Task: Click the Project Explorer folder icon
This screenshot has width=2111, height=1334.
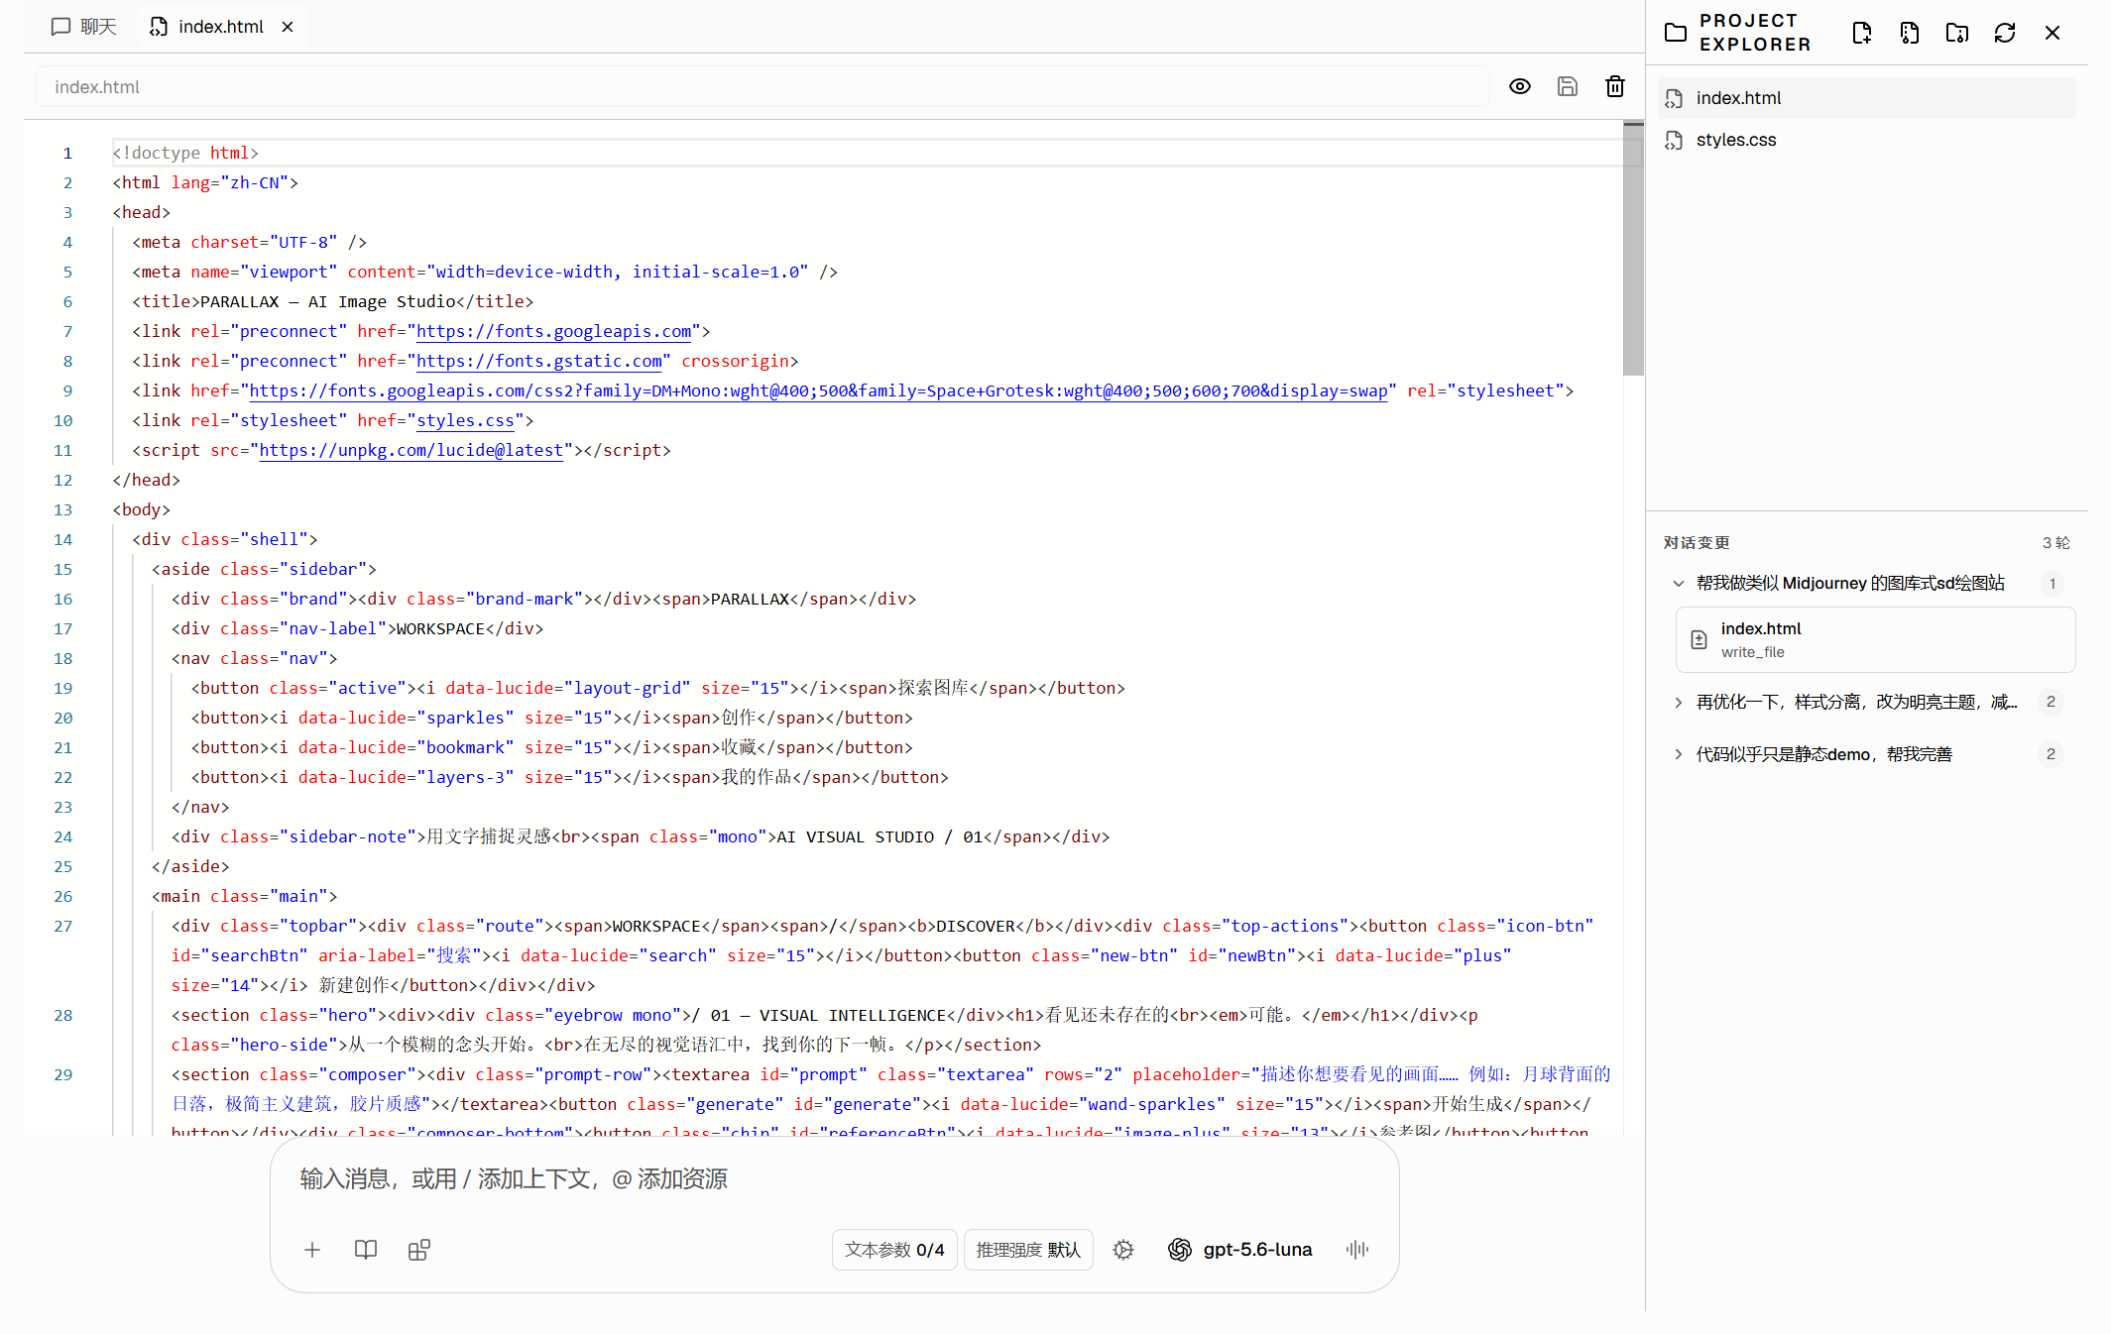Action: click(1676, 33)
